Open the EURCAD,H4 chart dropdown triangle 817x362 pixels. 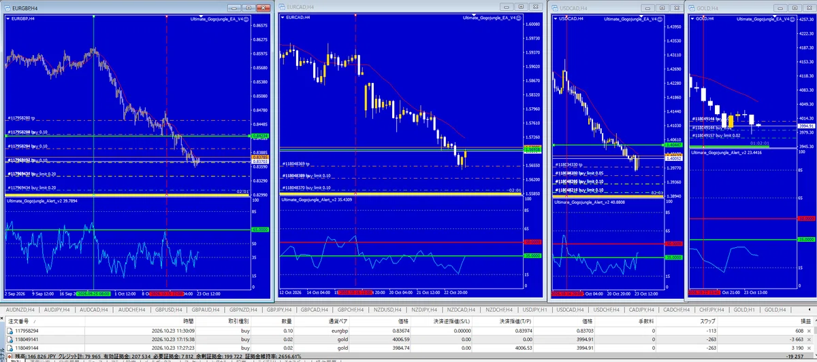[x=283, y=18]
